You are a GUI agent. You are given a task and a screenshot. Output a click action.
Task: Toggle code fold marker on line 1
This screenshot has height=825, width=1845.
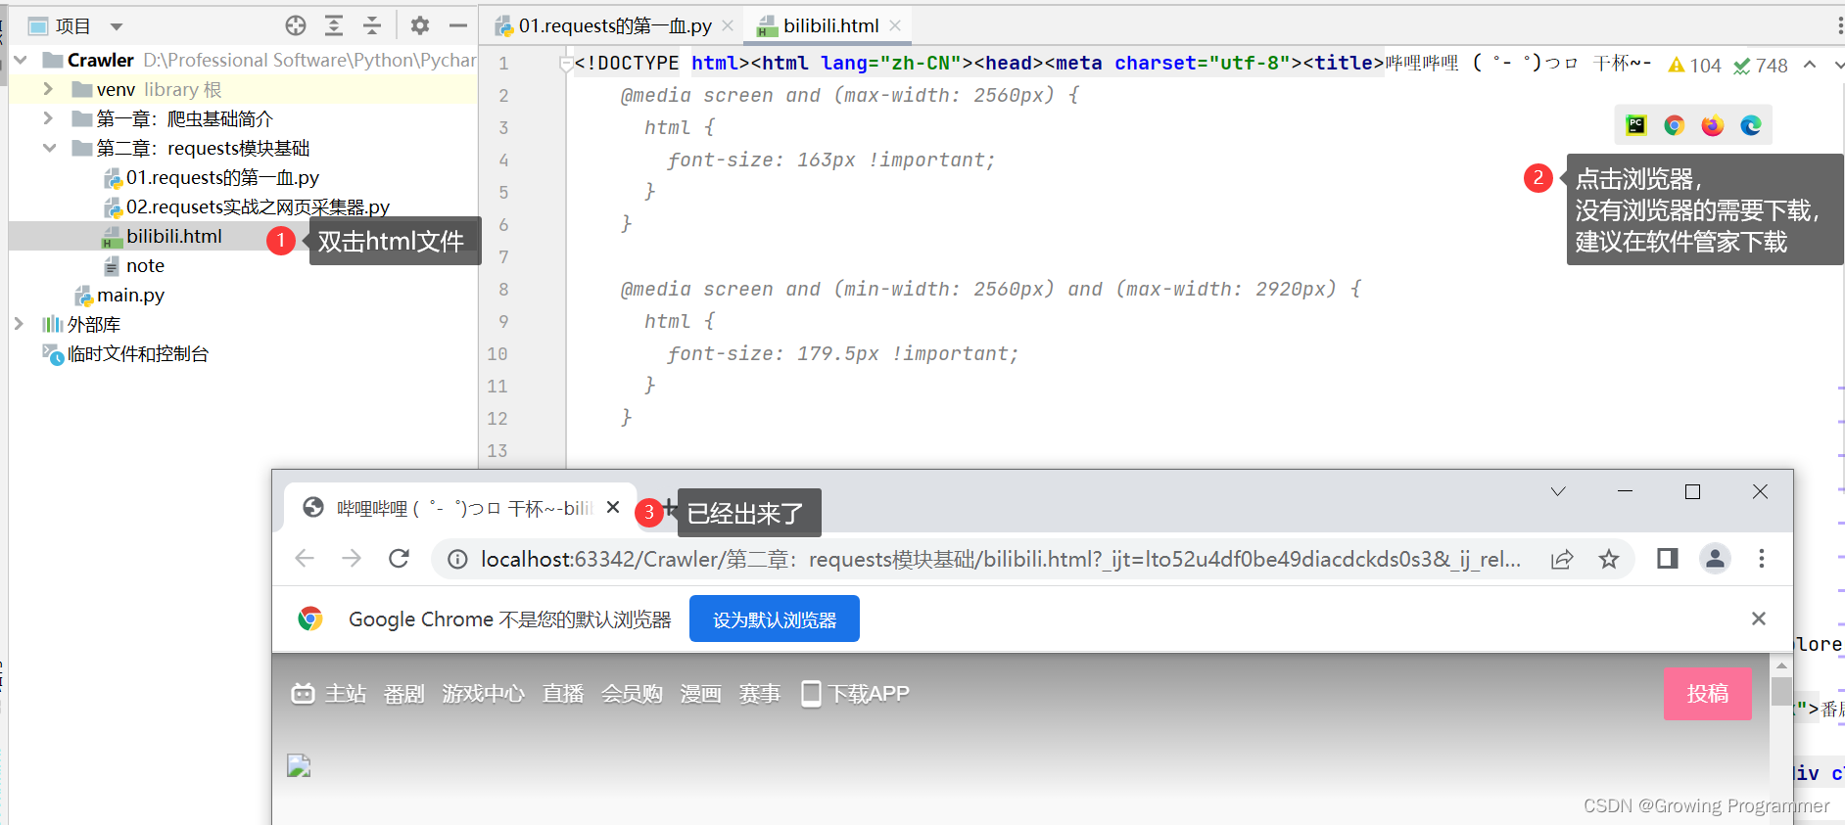pyautogui.click(x=565, y=64)
